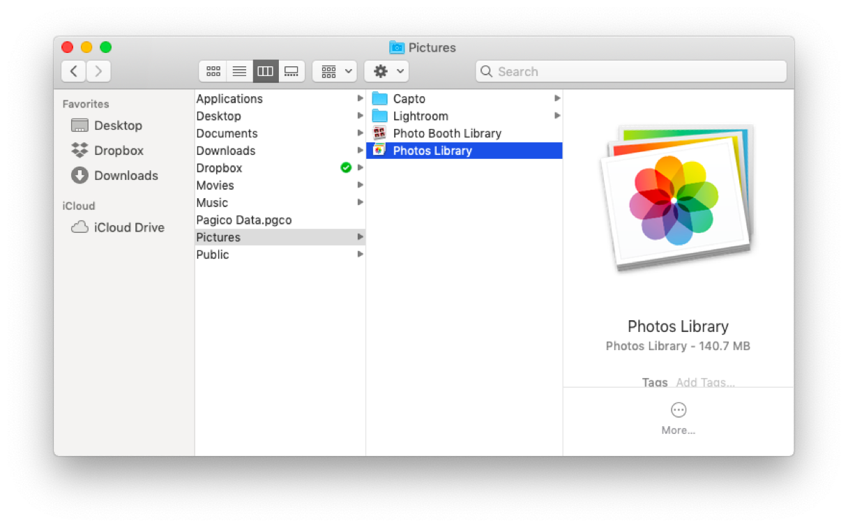This screenshot has width=848, height=530.
Task: Expand the Movies row arrow
Action: point(361,185)
